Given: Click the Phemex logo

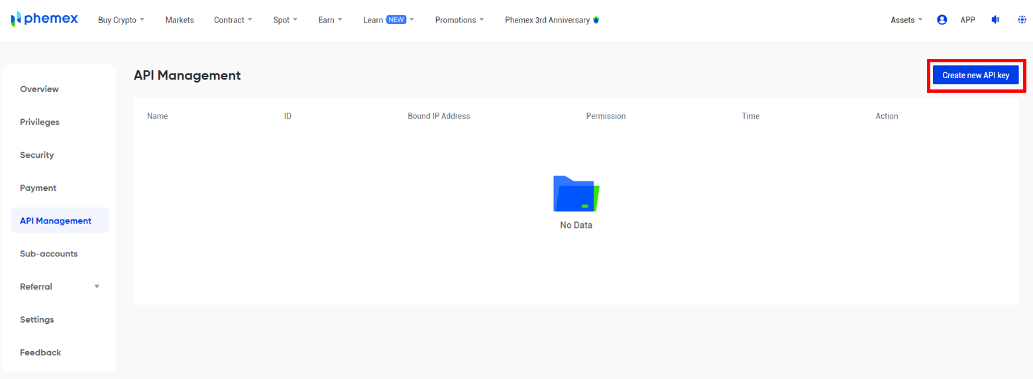Looking at the screenshot, I should 44,19.
